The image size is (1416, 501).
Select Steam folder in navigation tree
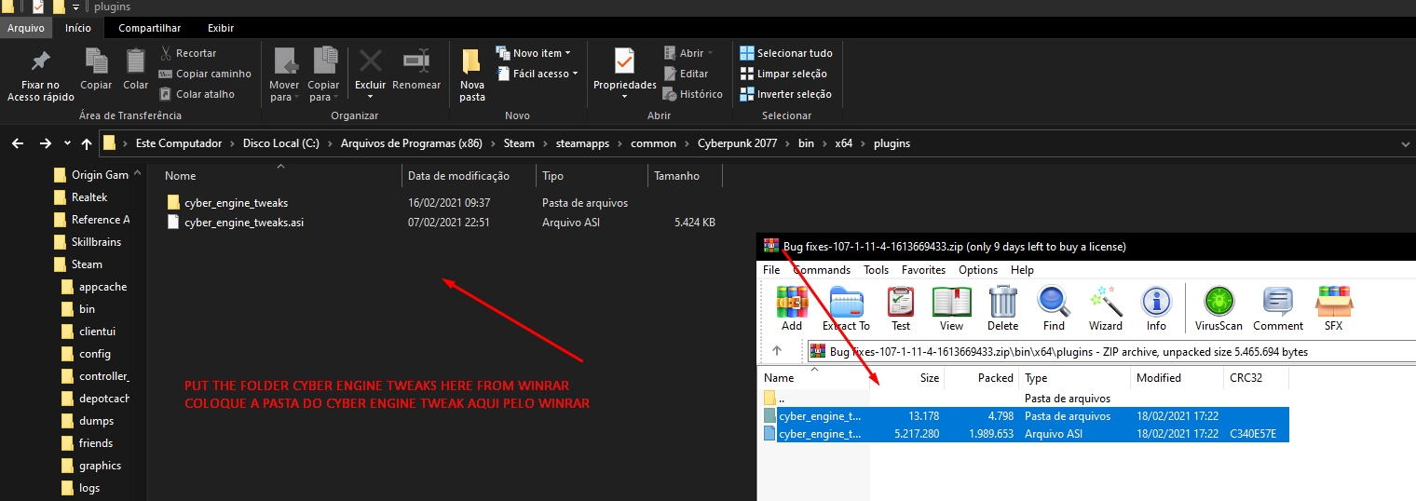[87, 264]
